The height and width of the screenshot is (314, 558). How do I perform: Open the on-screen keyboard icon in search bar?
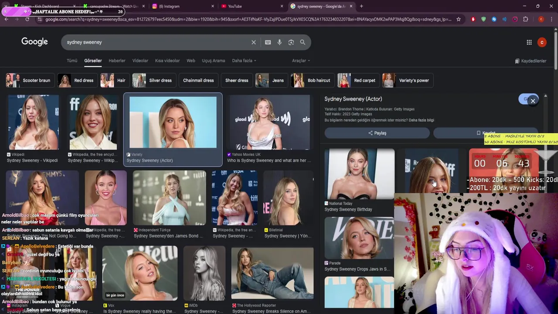(268, 42)
